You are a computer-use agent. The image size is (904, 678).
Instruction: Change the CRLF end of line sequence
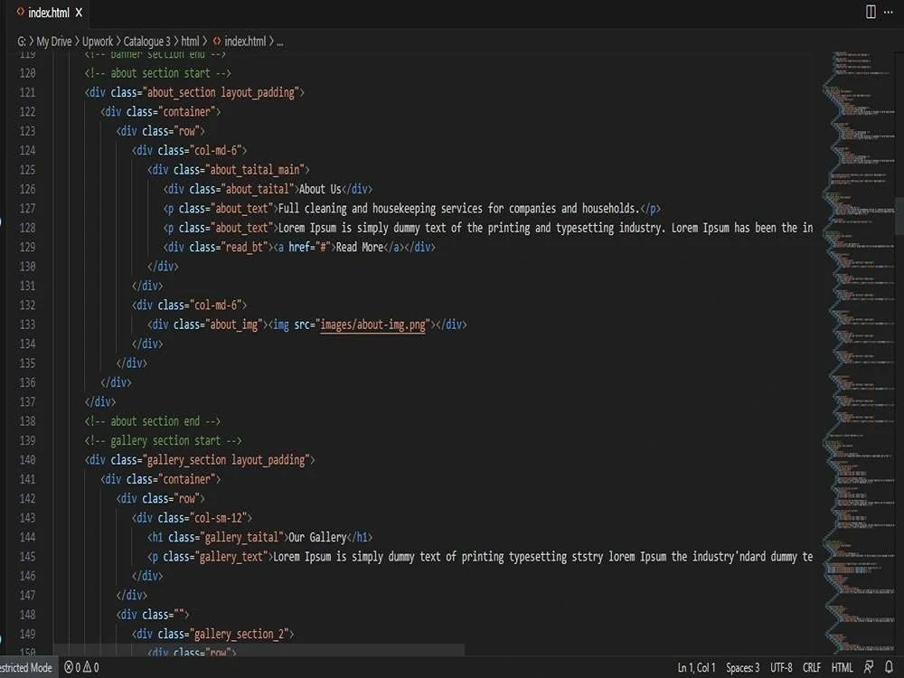[812, 668]
